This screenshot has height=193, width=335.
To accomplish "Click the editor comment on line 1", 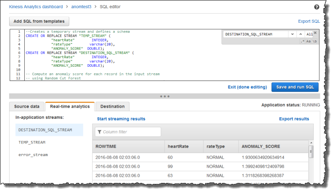I will point(78,31).
